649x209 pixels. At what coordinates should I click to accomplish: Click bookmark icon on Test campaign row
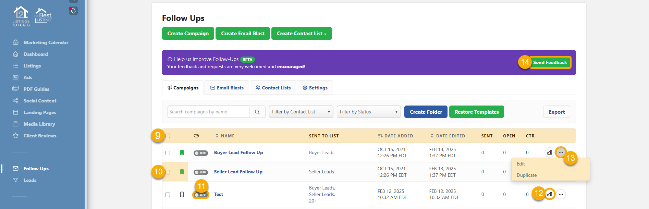(x=182, y=194)
